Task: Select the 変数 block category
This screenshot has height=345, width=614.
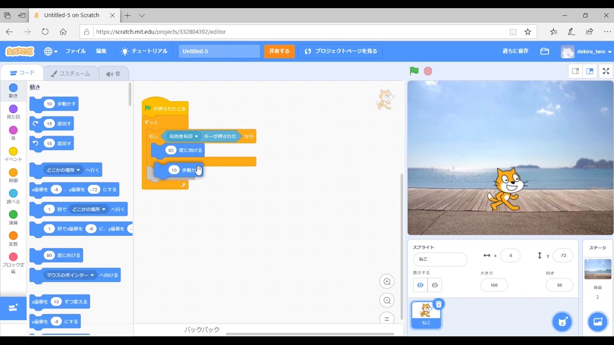Action: [13, 239]
